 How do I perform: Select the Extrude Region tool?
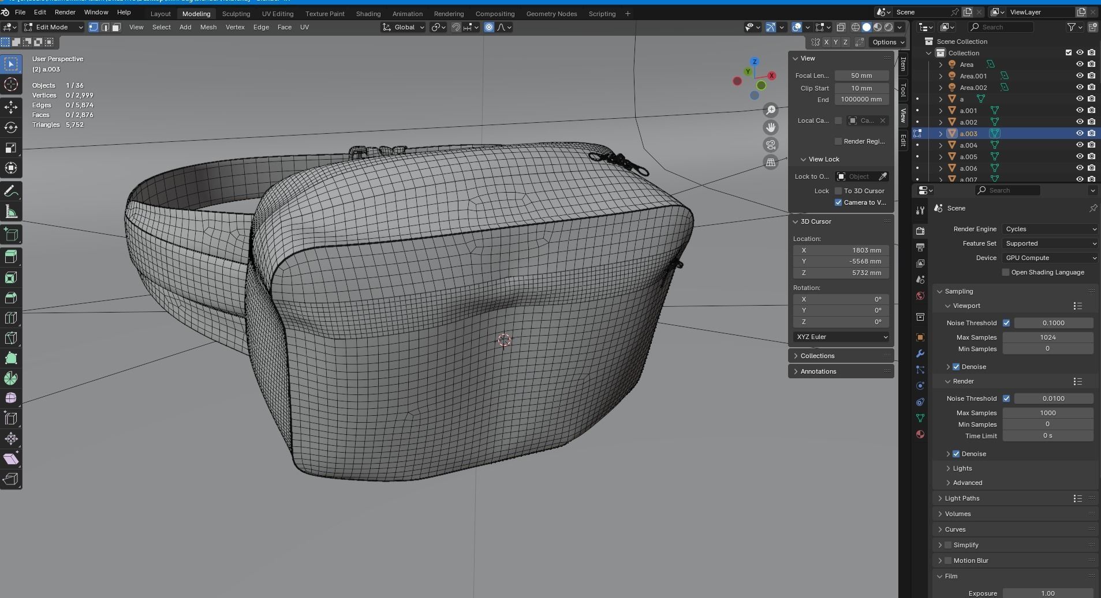coord(11,257)
